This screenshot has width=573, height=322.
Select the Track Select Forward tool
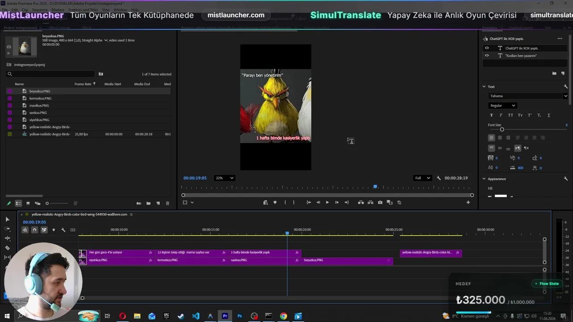click(x=7, y=229)
